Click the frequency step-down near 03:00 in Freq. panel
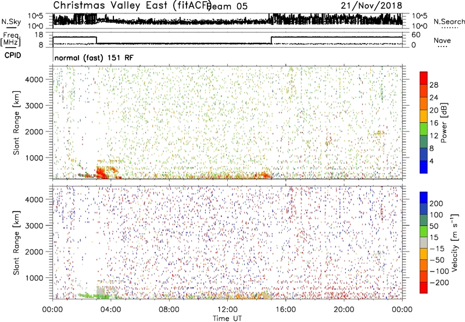The image size is (465, 322). tap(96, 40)
